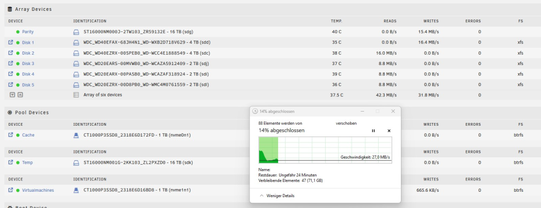Minimize the 14% abgeschlossen dialog
Image resolution: width=541 pixels, height=208 pixels.
(x=362, y=111)
